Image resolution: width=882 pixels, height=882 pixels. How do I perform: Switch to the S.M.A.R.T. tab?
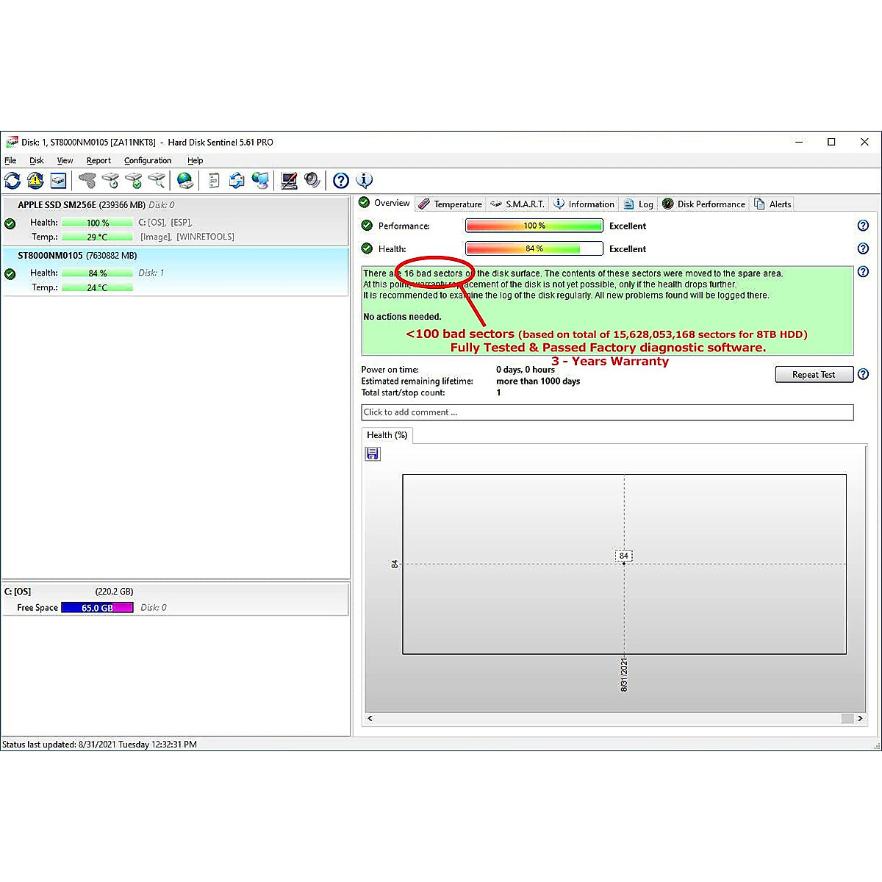[517, 204]
